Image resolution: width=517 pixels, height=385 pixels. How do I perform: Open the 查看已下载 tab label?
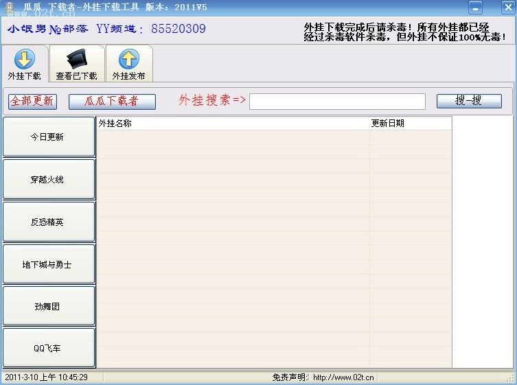click(x=76, y=76)
